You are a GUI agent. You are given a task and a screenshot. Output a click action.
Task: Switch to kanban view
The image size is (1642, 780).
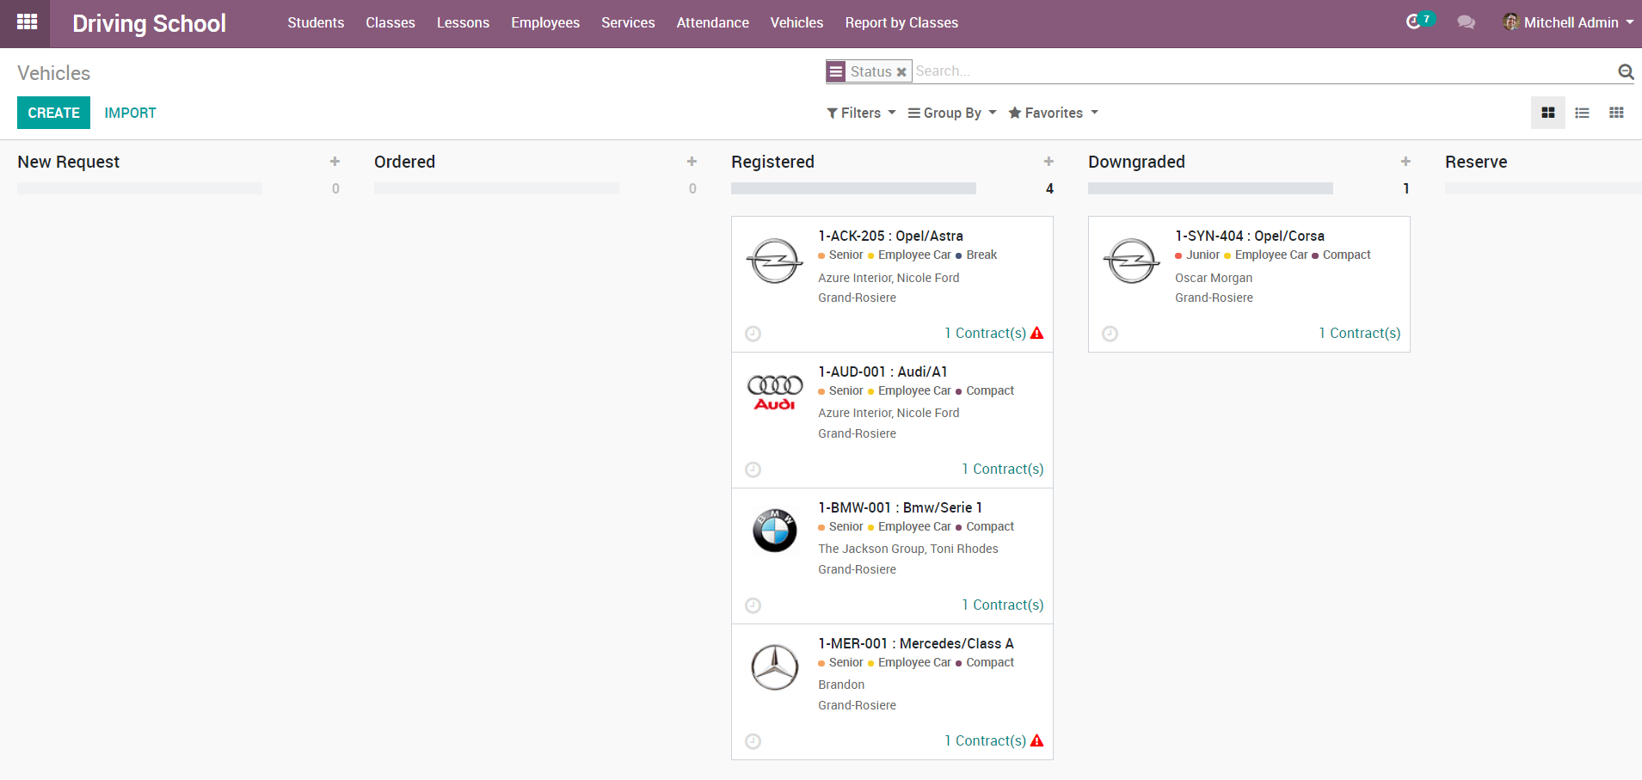click(x=1547, y=113)
